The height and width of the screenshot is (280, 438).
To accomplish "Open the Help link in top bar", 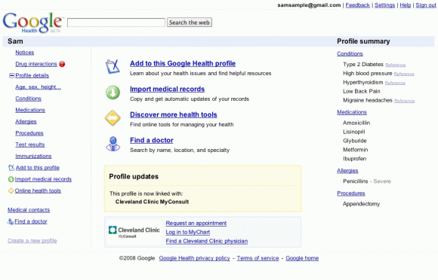I will [x=406, y=5].
